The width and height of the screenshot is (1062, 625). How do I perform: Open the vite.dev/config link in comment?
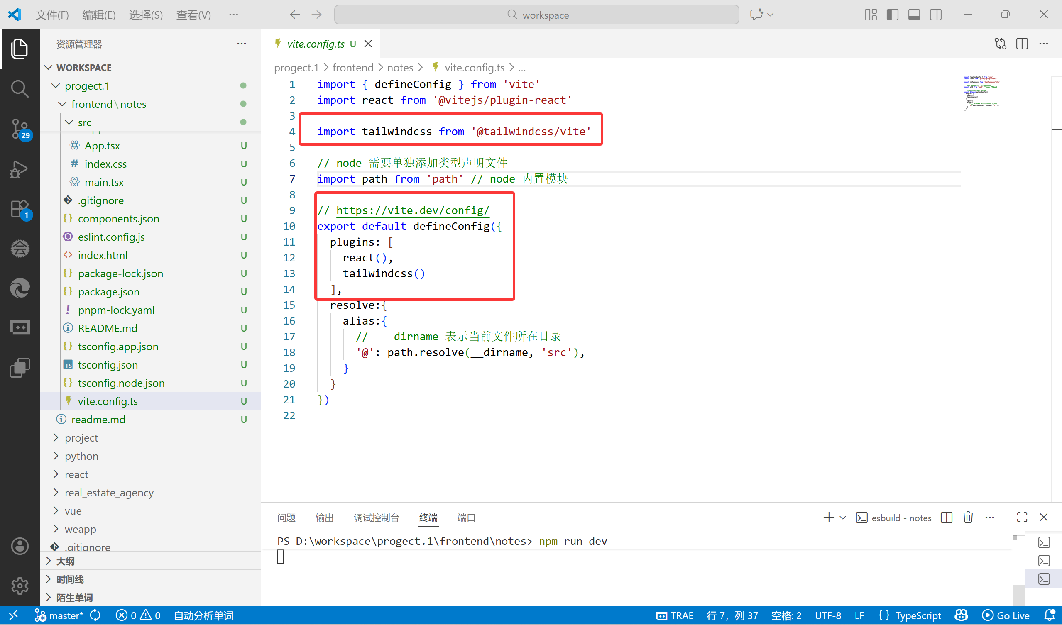[x=412, y=210]
